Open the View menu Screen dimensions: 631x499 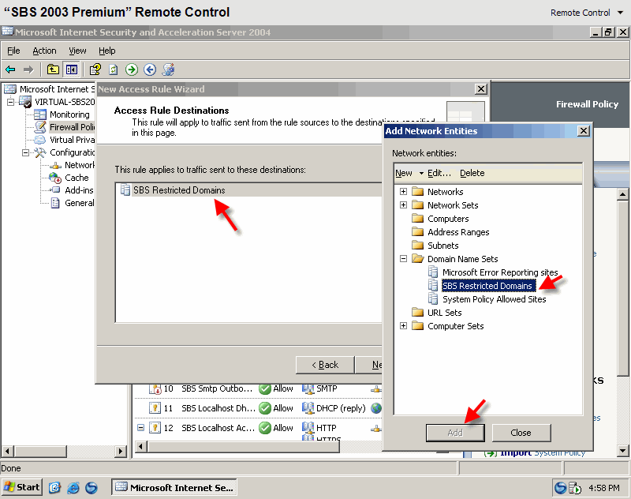(x=77, y=51)
